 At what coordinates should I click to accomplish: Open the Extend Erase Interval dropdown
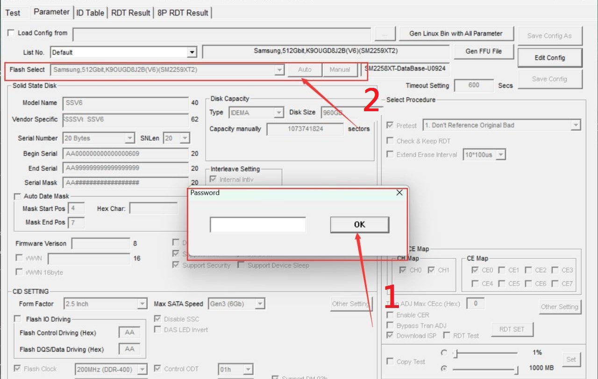pyautogui.click(x=500, y=155)
